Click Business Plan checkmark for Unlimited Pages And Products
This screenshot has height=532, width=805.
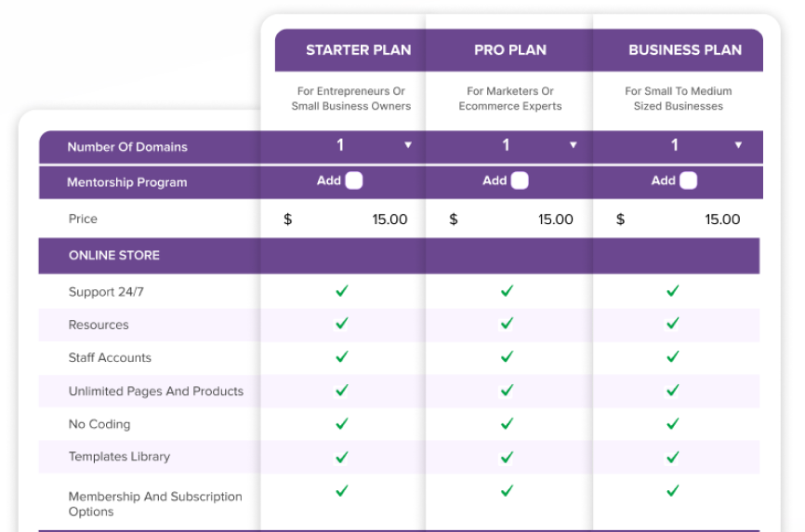pyautogui.click(x=673, y=391)
